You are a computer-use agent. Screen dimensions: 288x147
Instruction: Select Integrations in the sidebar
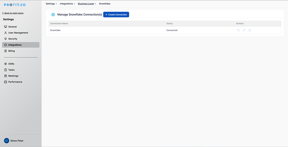coord(21,45)
